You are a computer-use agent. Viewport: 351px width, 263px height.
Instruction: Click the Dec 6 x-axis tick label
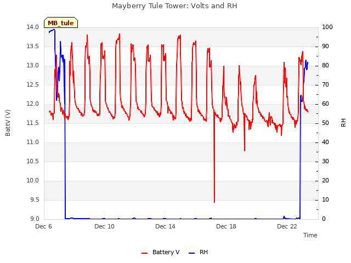click(x=44, y=226)
